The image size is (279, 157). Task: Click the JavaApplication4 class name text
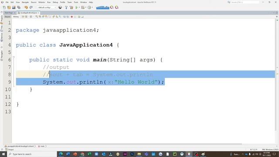[86, 45]
